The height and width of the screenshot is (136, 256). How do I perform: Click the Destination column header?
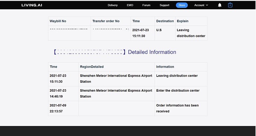point(165,21)
